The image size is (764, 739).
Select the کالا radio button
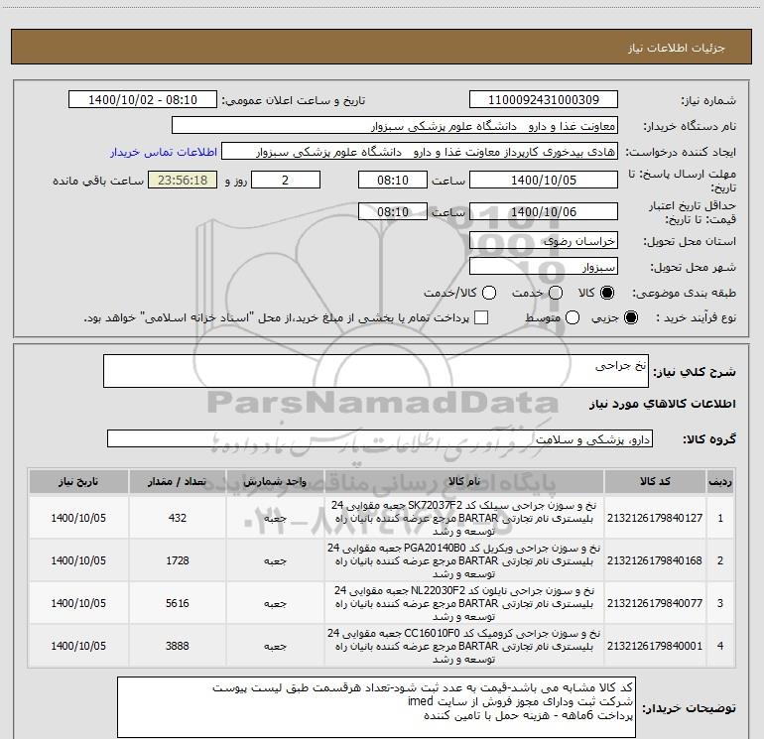click(607, 293)
